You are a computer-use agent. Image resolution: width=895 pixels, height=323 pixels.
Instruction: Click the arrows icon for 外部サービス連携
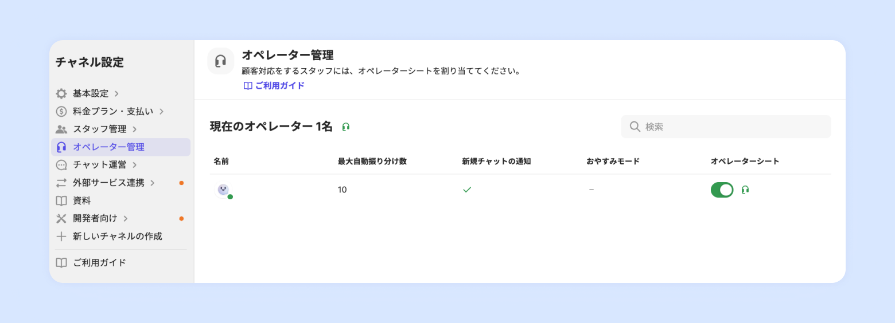coord(61,183)
